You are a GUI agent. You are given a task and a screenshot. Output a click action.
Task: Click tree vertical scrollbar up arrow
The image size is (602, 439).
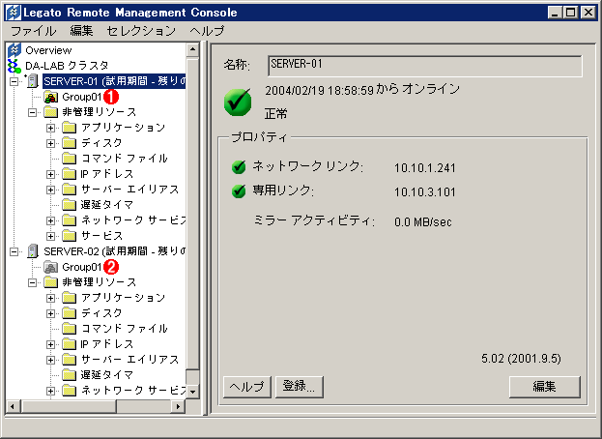[x=192, y=50]
